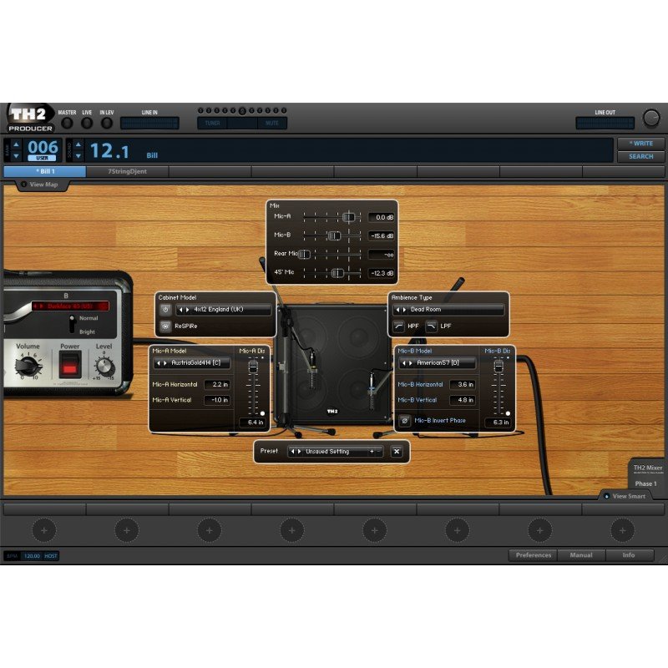The image size is (668, 668).
Task: Click the Mic-A Horizontal value field
Action: (217, 384)
